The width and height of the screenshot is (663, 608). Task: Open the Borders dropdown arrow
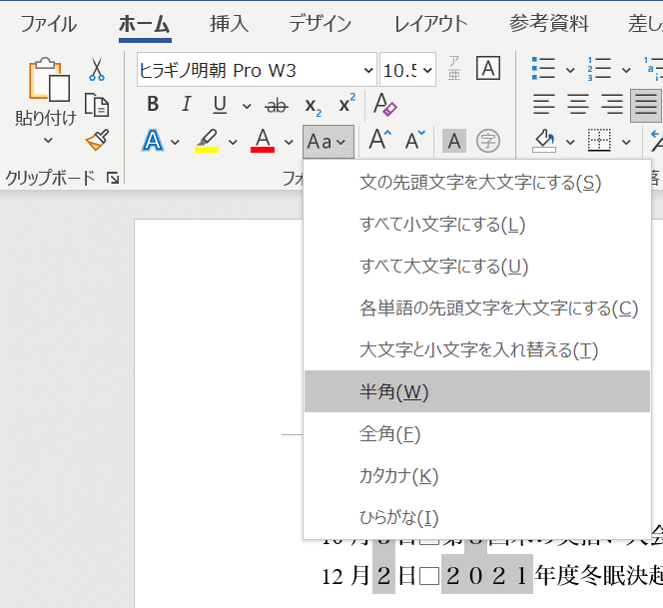tap(626, 142)
